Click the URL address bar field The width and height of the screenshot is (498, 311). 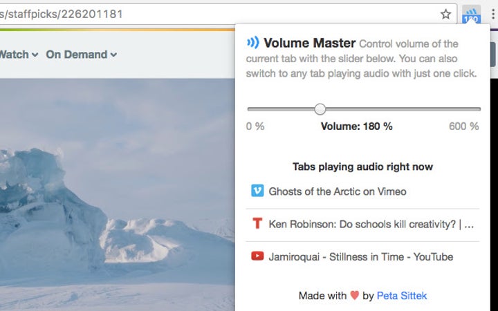click(x=207, y=14)
